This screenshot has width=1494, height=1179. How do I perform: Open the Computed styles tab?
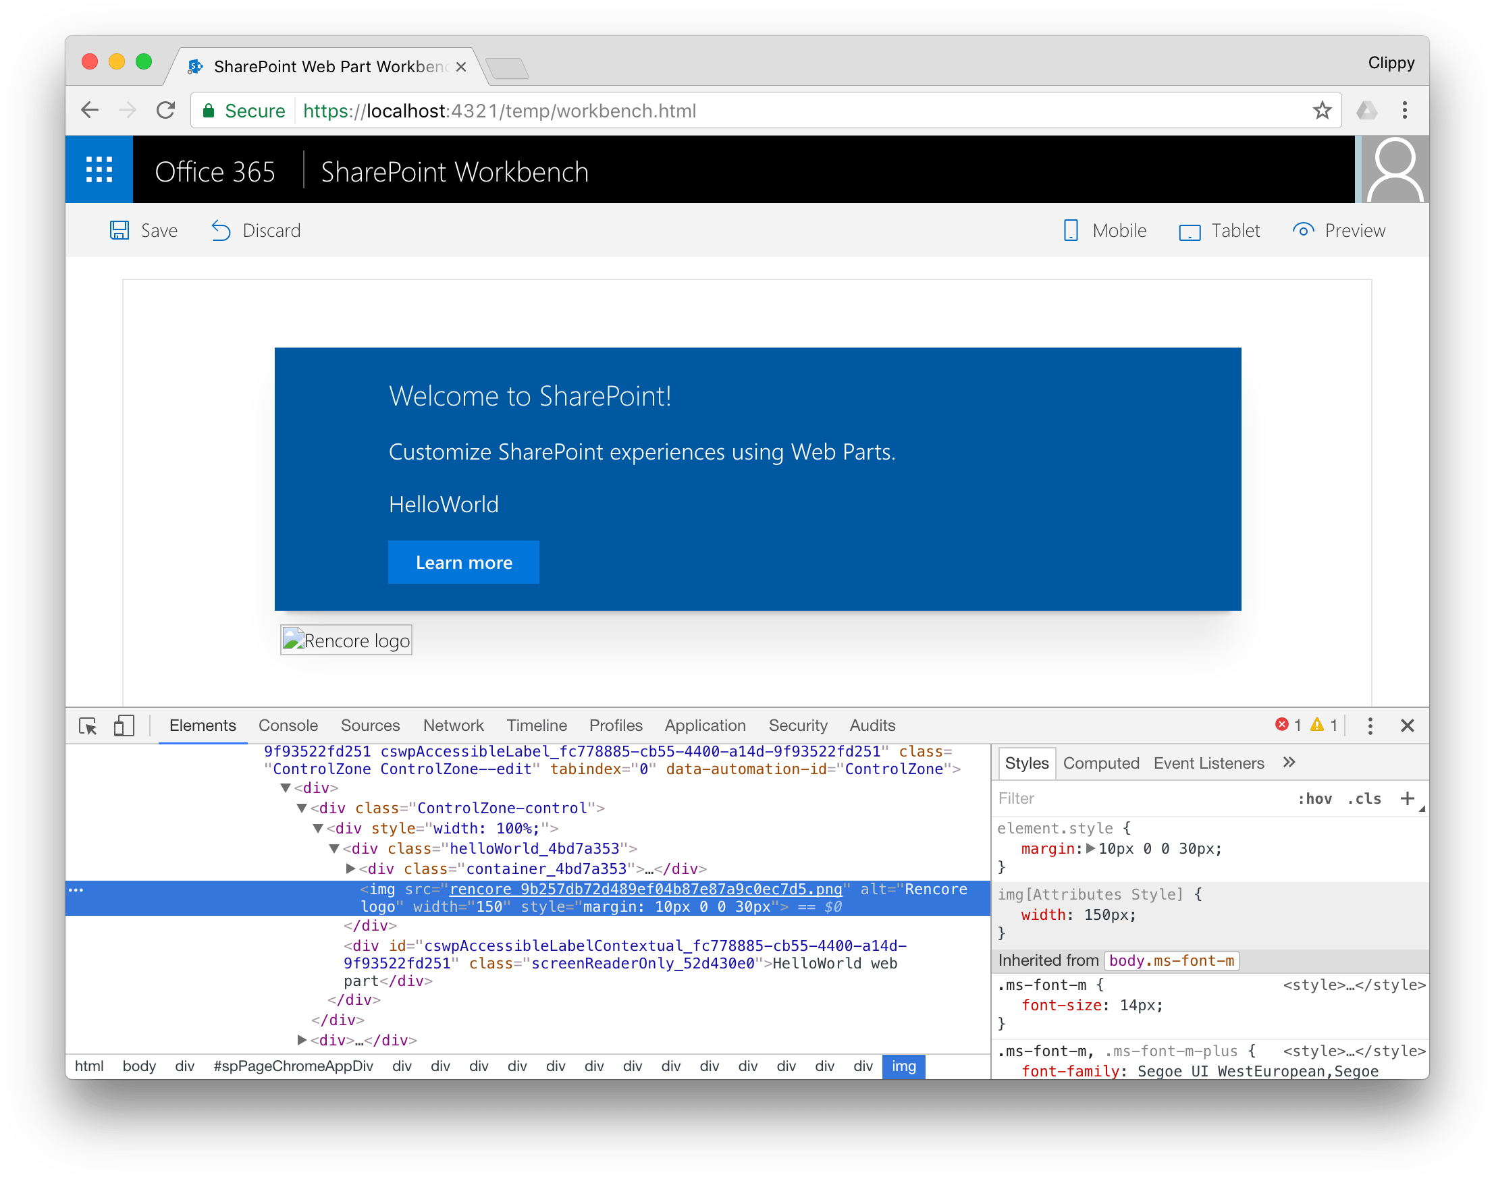1101,763
